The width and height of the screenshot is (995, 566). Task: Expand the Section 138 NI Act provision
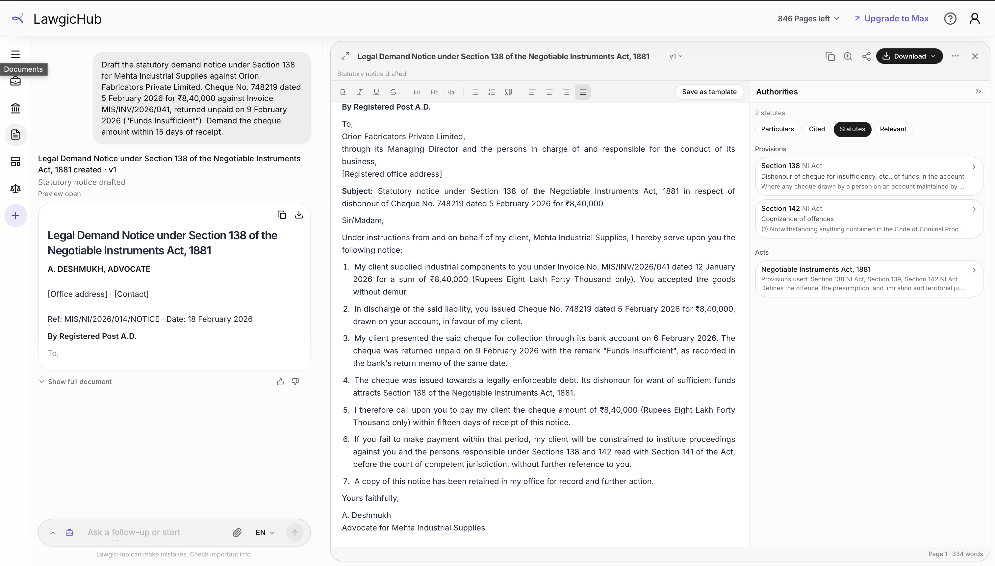[x=869, y=176]
